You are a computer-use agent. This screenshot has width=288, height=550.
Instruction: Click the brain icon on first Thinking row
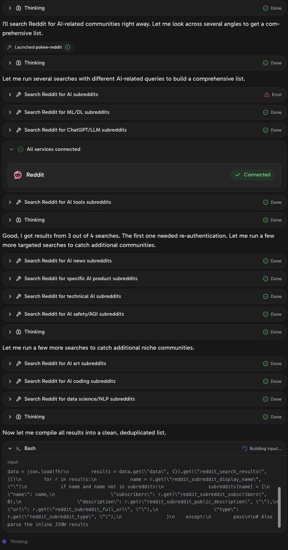[x=19, y=8]
